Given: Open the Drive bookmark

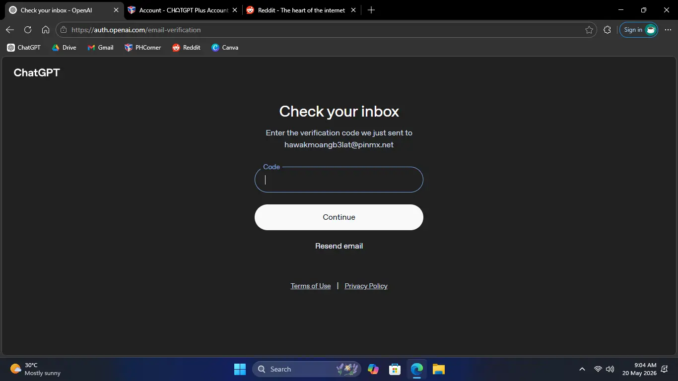Looking at the screenshot, I should 64,48.
